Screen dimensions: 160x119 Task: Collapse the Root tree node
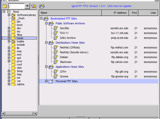pyautogui.click(x=4, y=11)
